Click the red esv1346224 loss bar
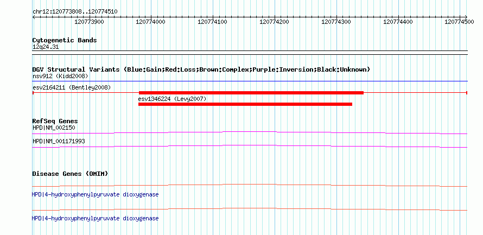 tap(245, 104)
